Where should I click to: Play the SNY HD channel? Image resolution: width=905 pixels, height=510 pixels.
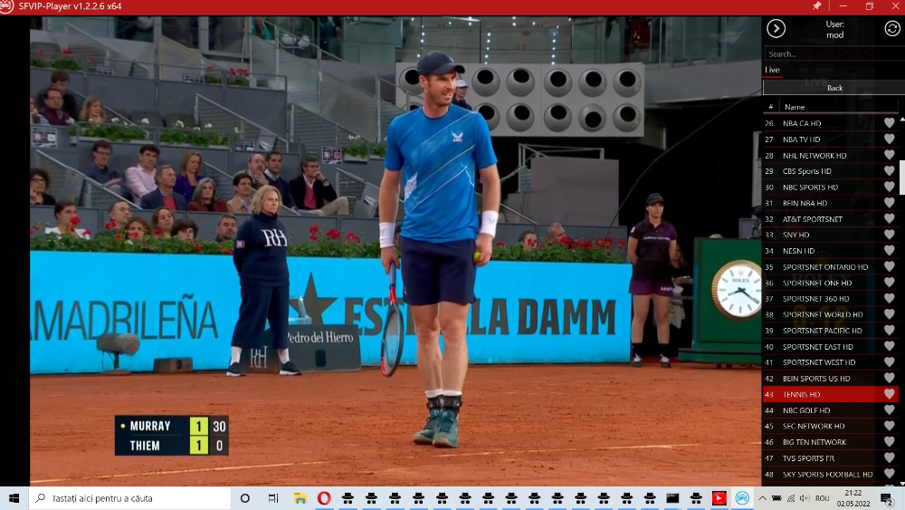click(x=830, y=235)
